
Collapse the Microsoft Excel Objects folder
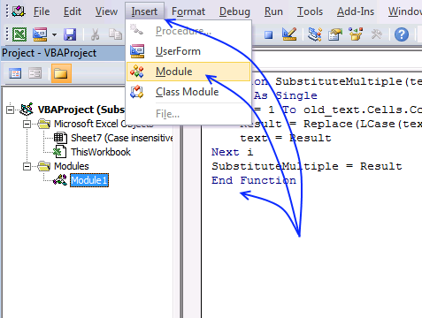(27, 124)
